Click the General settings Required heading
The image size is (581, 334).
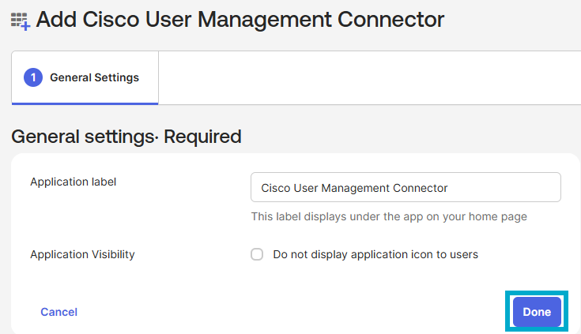coord(126,137)
